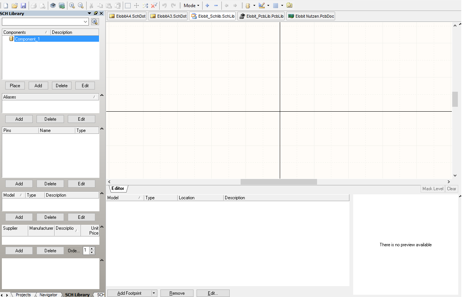462x297 pixels.
Task: Click the Zoom Out magnifier toolbar icon
Action: [81, 6]
